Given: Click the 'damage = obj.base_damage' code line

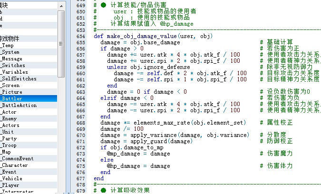Looking at the screenshot, I should [140, 42].
